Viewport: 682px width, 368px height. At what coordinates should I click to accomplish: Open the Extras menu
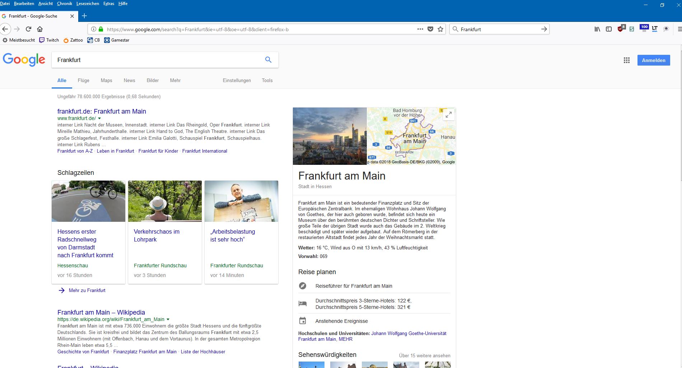coord(109,4)
